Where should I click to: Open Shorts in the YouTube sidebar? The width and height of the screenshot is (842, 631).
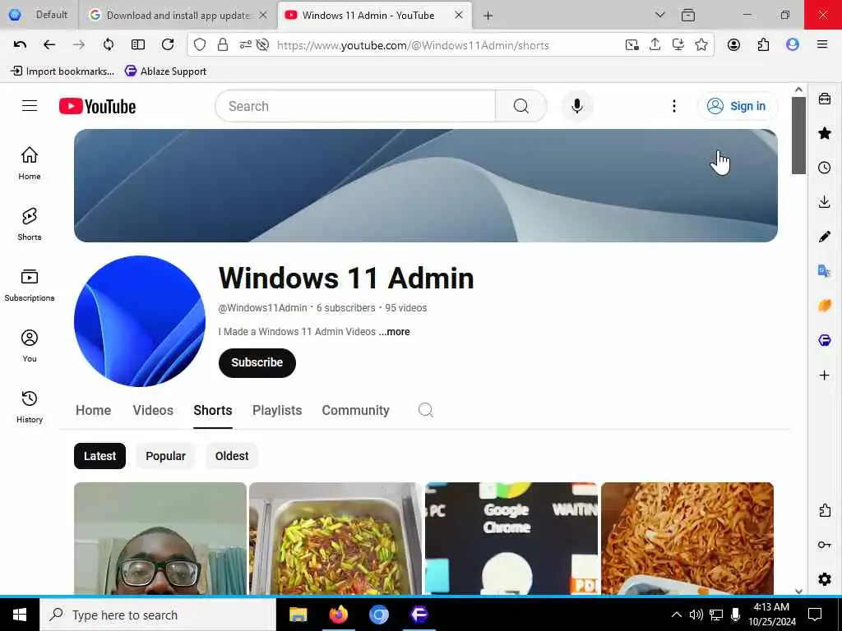[30, 223]
